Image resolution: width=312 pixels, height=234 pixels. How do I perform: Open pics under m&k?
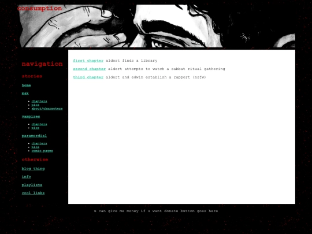35,105
